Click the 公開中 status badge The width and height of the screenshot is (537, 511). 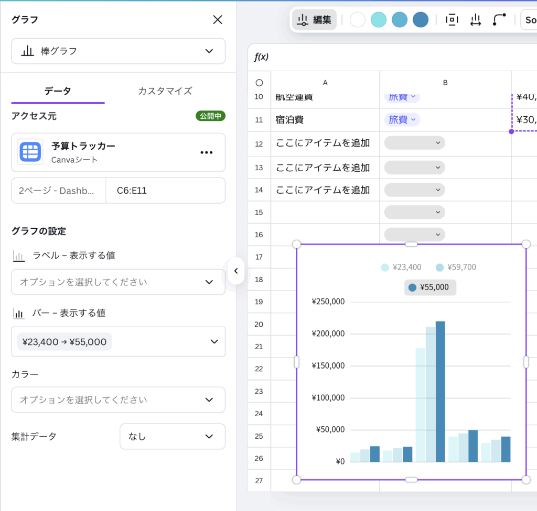coord(210,116)
